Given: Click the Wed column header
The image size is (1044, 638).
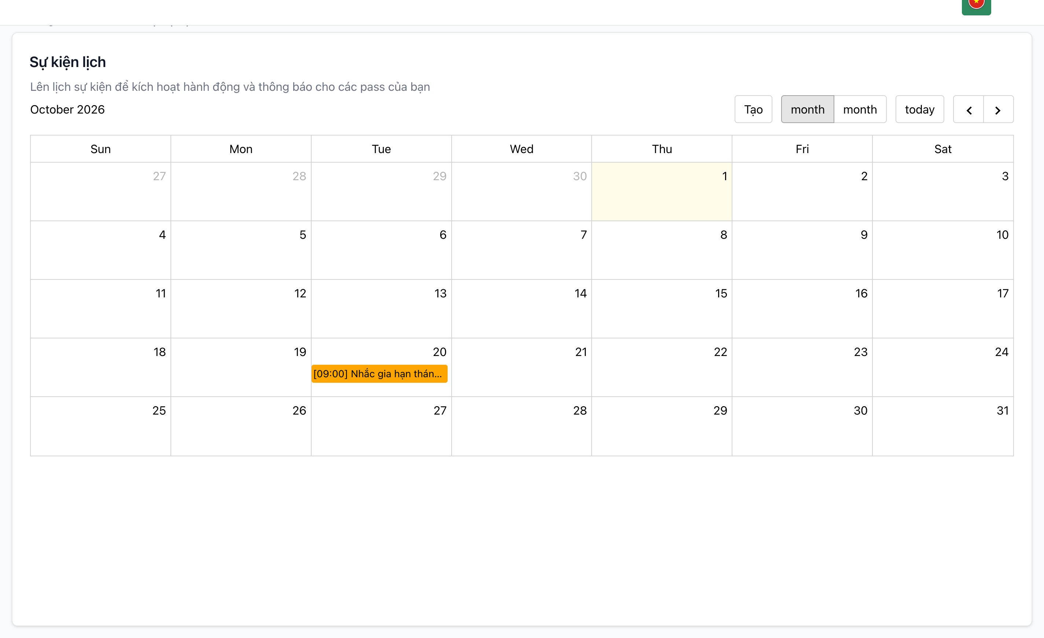Looking at the screenshot, I should [522, 149].
